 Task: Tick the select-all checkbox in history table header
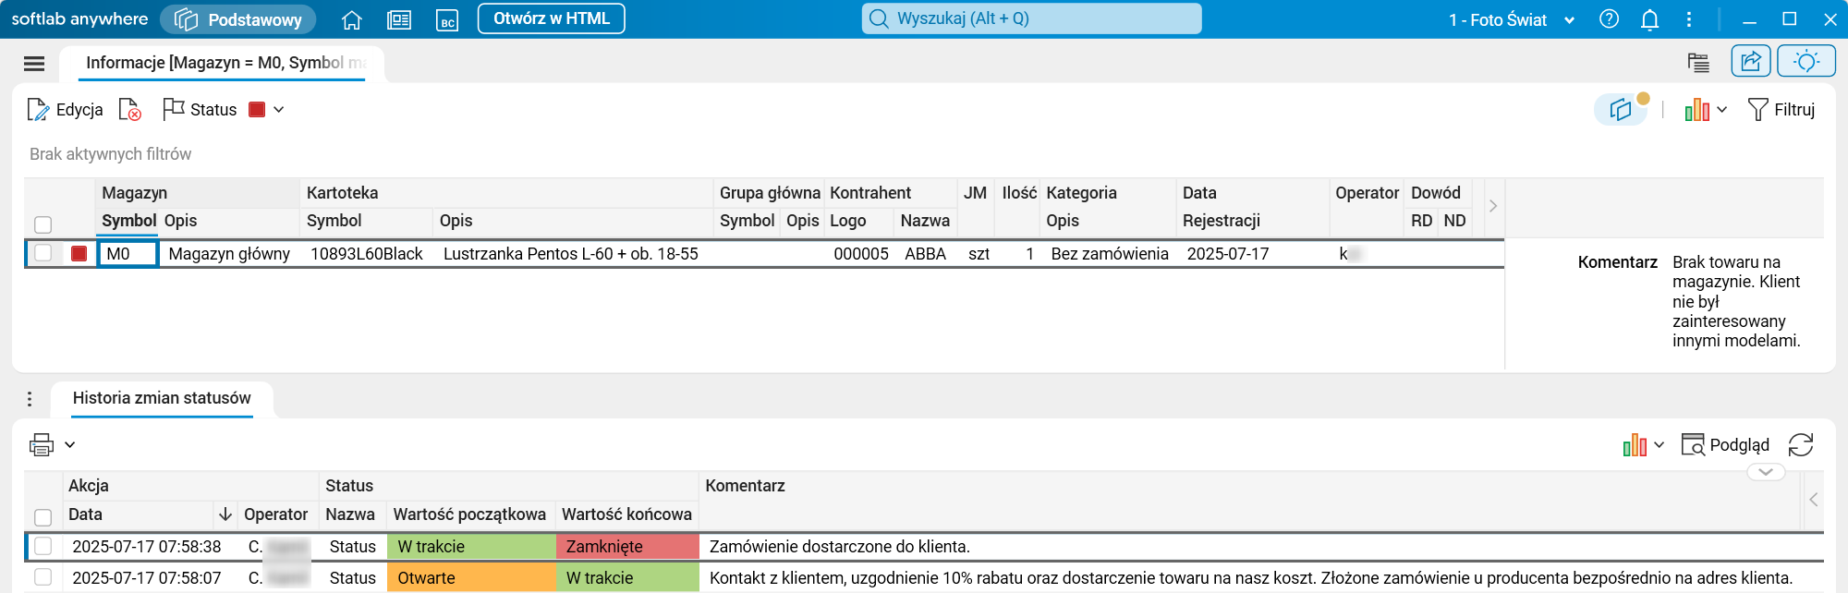click(43, 517)
